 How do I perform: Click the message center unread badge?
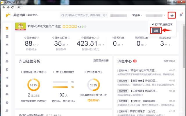tap(135, 61)
